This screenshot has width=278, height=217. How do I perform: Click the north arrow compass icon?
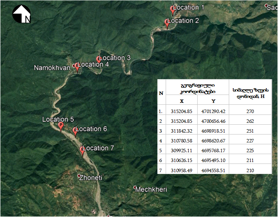tap(21, 14)
